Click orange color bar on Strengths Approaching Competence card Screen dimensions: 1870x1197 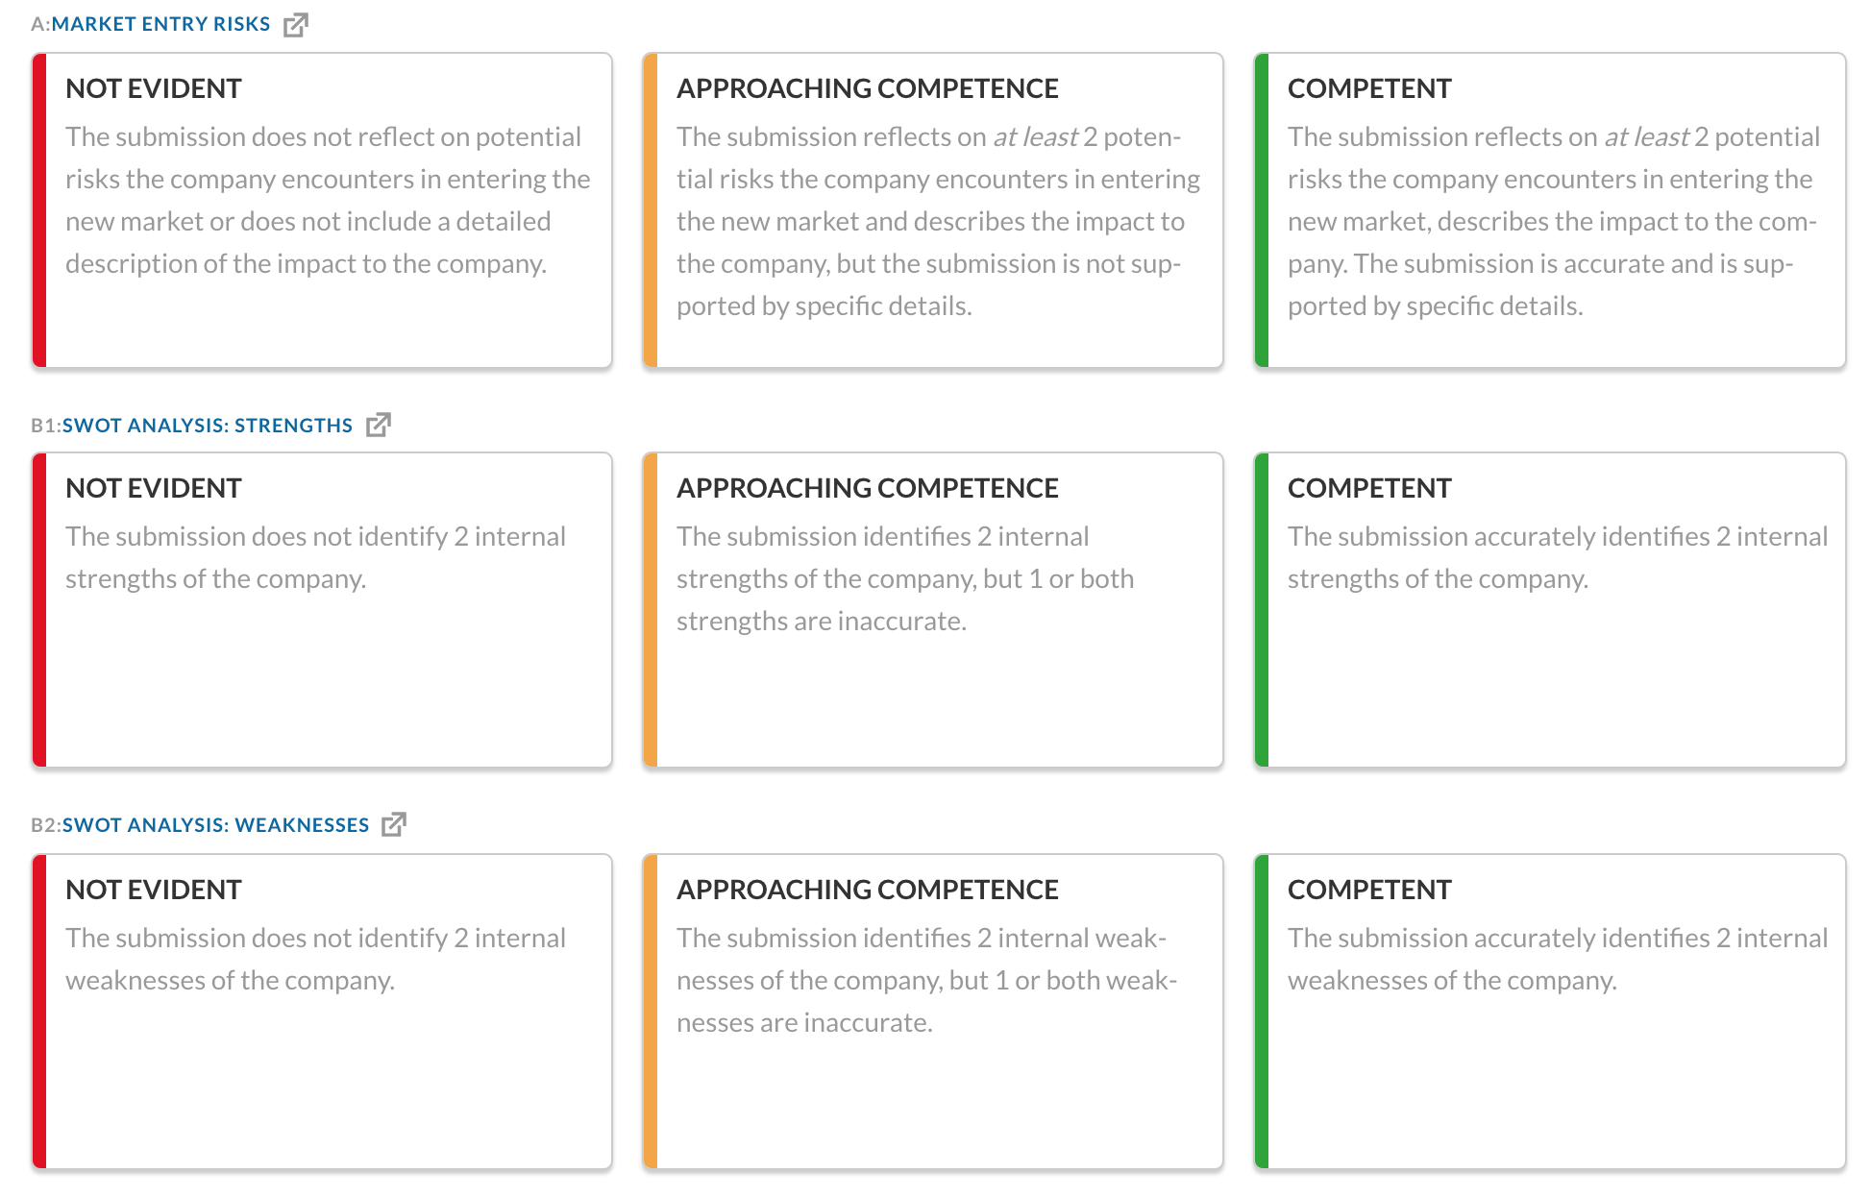click(x=651, y=610)
